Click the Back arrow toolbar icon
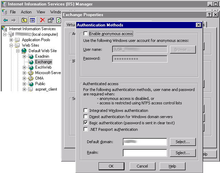Viewport: 220px width, 173px height. coord(6,20)
